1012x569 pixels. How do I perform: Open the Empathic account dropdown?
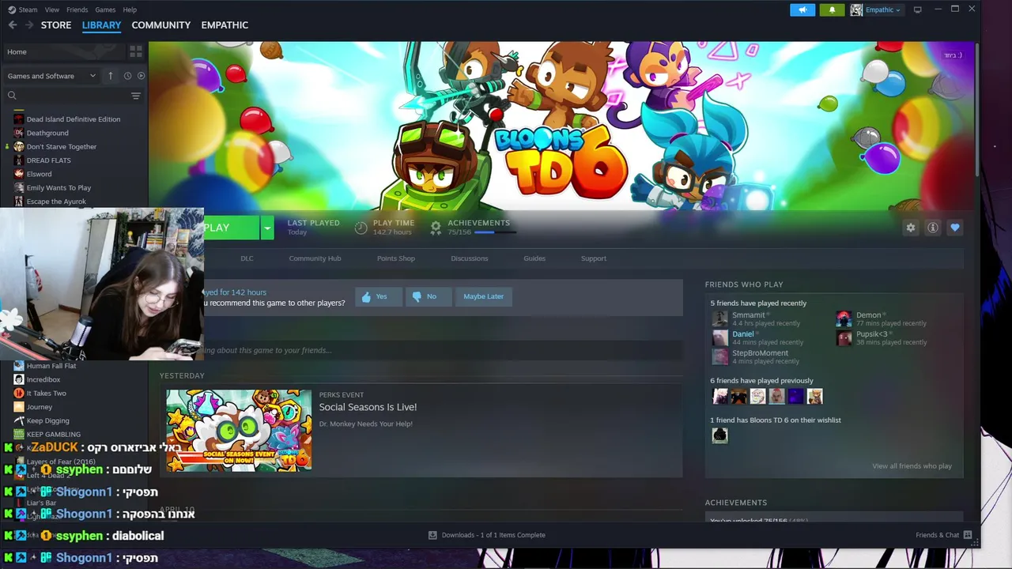click(x=876, y=9)
